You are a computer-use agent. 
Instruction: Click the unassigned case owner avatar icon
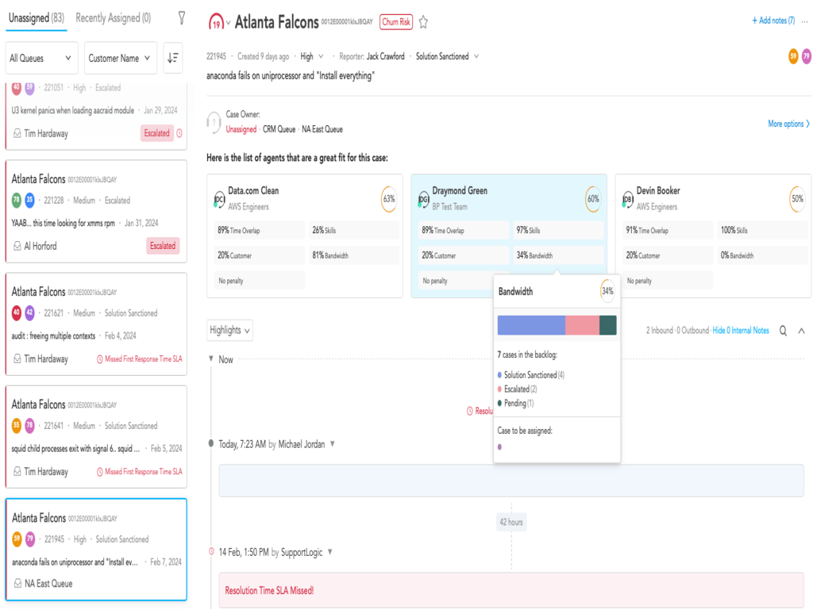pyautogui.click(x=213, y=122)
